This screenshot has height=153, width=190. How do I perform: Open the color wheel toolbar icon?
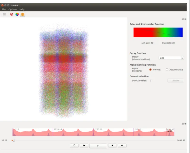tap(17, 14)
